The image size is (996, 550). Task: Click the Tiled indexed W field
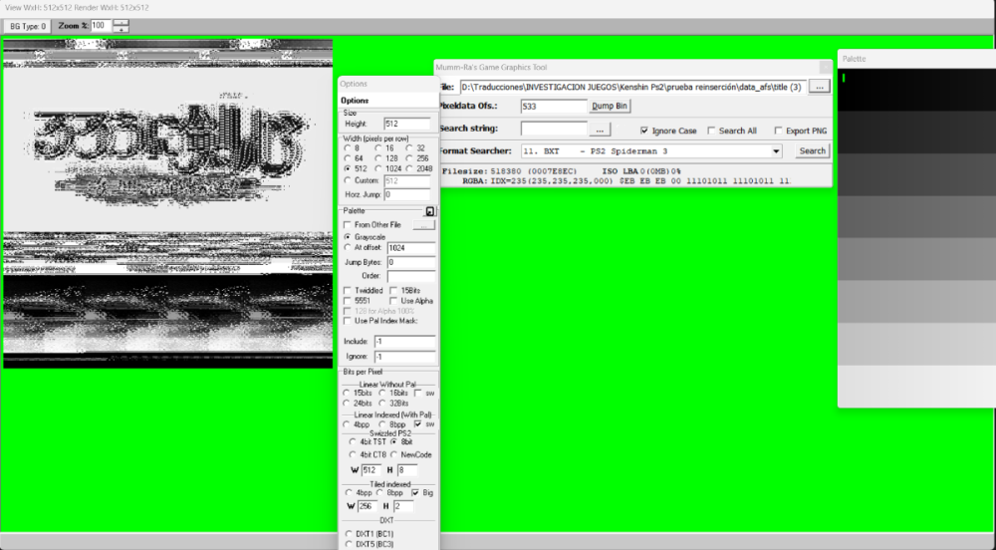click(367, 506)
